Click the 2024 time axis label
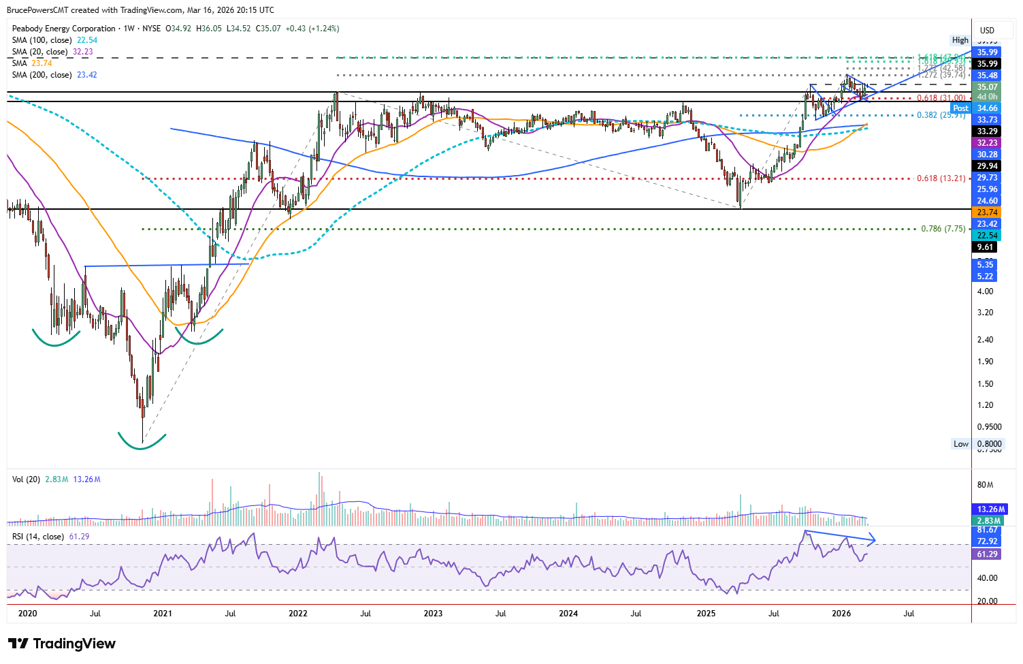1023x664 pixels. tap(568, 614)
